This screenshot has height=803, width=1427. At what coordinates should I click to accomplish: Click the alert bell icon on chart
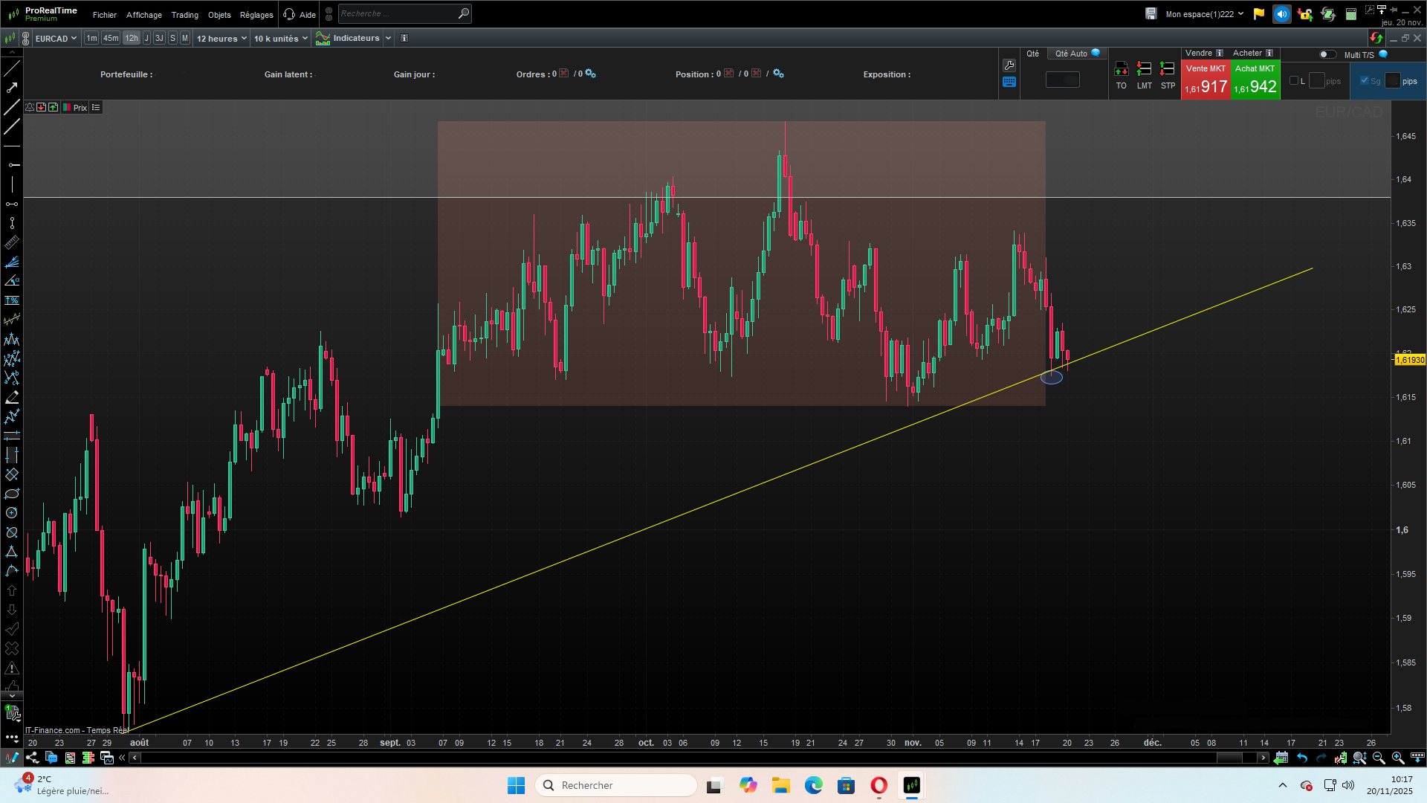tap(30, 108)
